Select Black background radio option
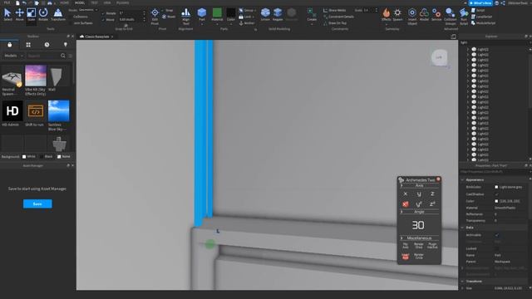The width and height of the screenshot is (532, 299). (42, 157)
